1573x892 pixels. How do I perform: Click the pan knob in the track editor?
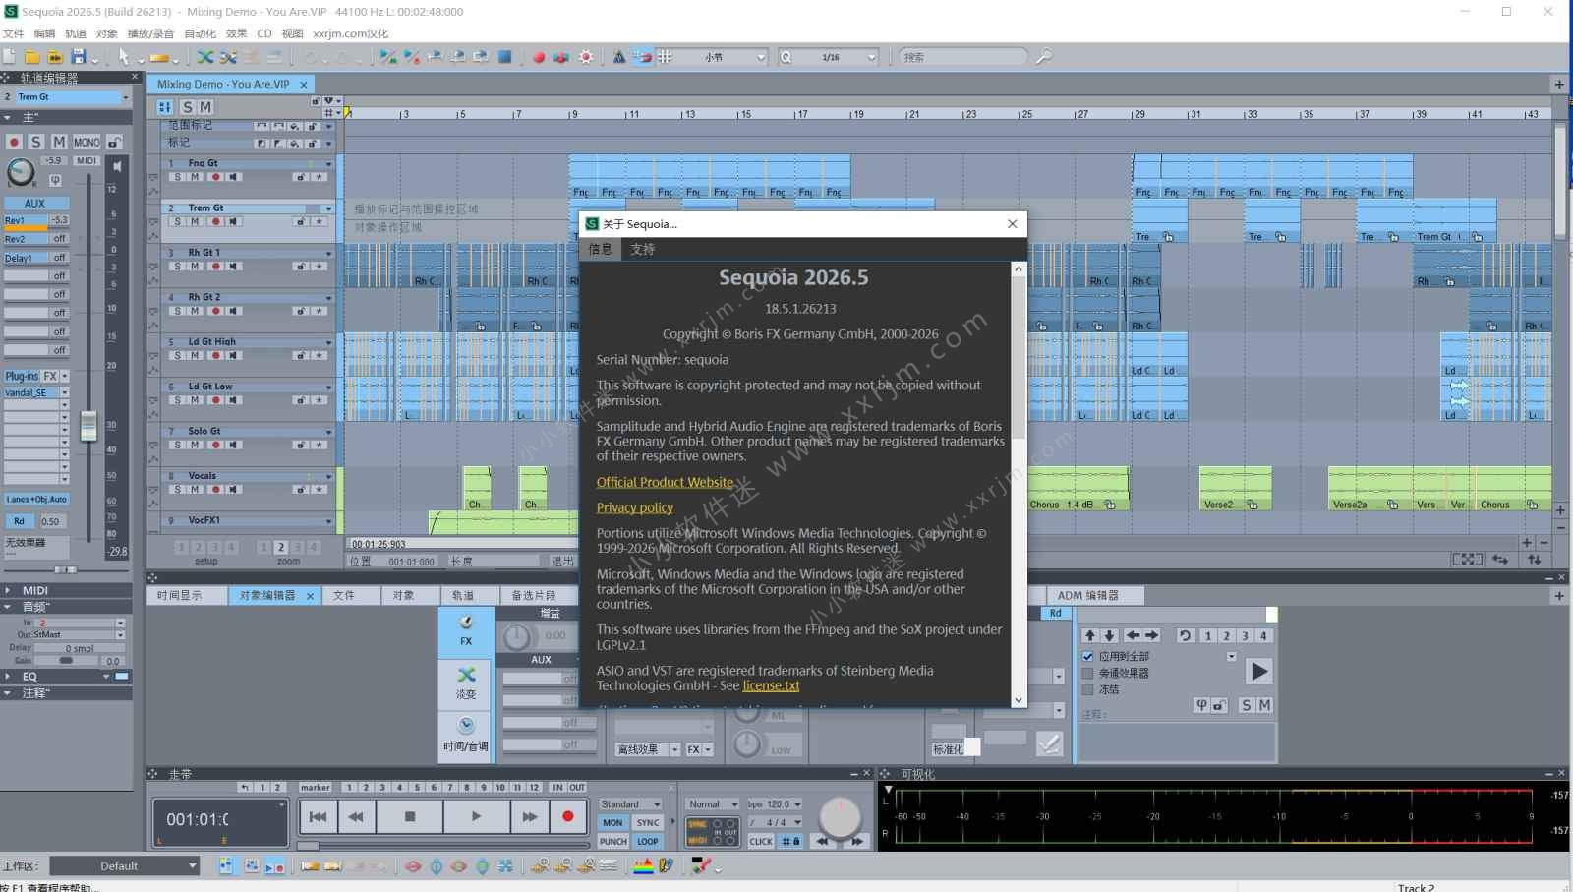(x=21, y=172)
